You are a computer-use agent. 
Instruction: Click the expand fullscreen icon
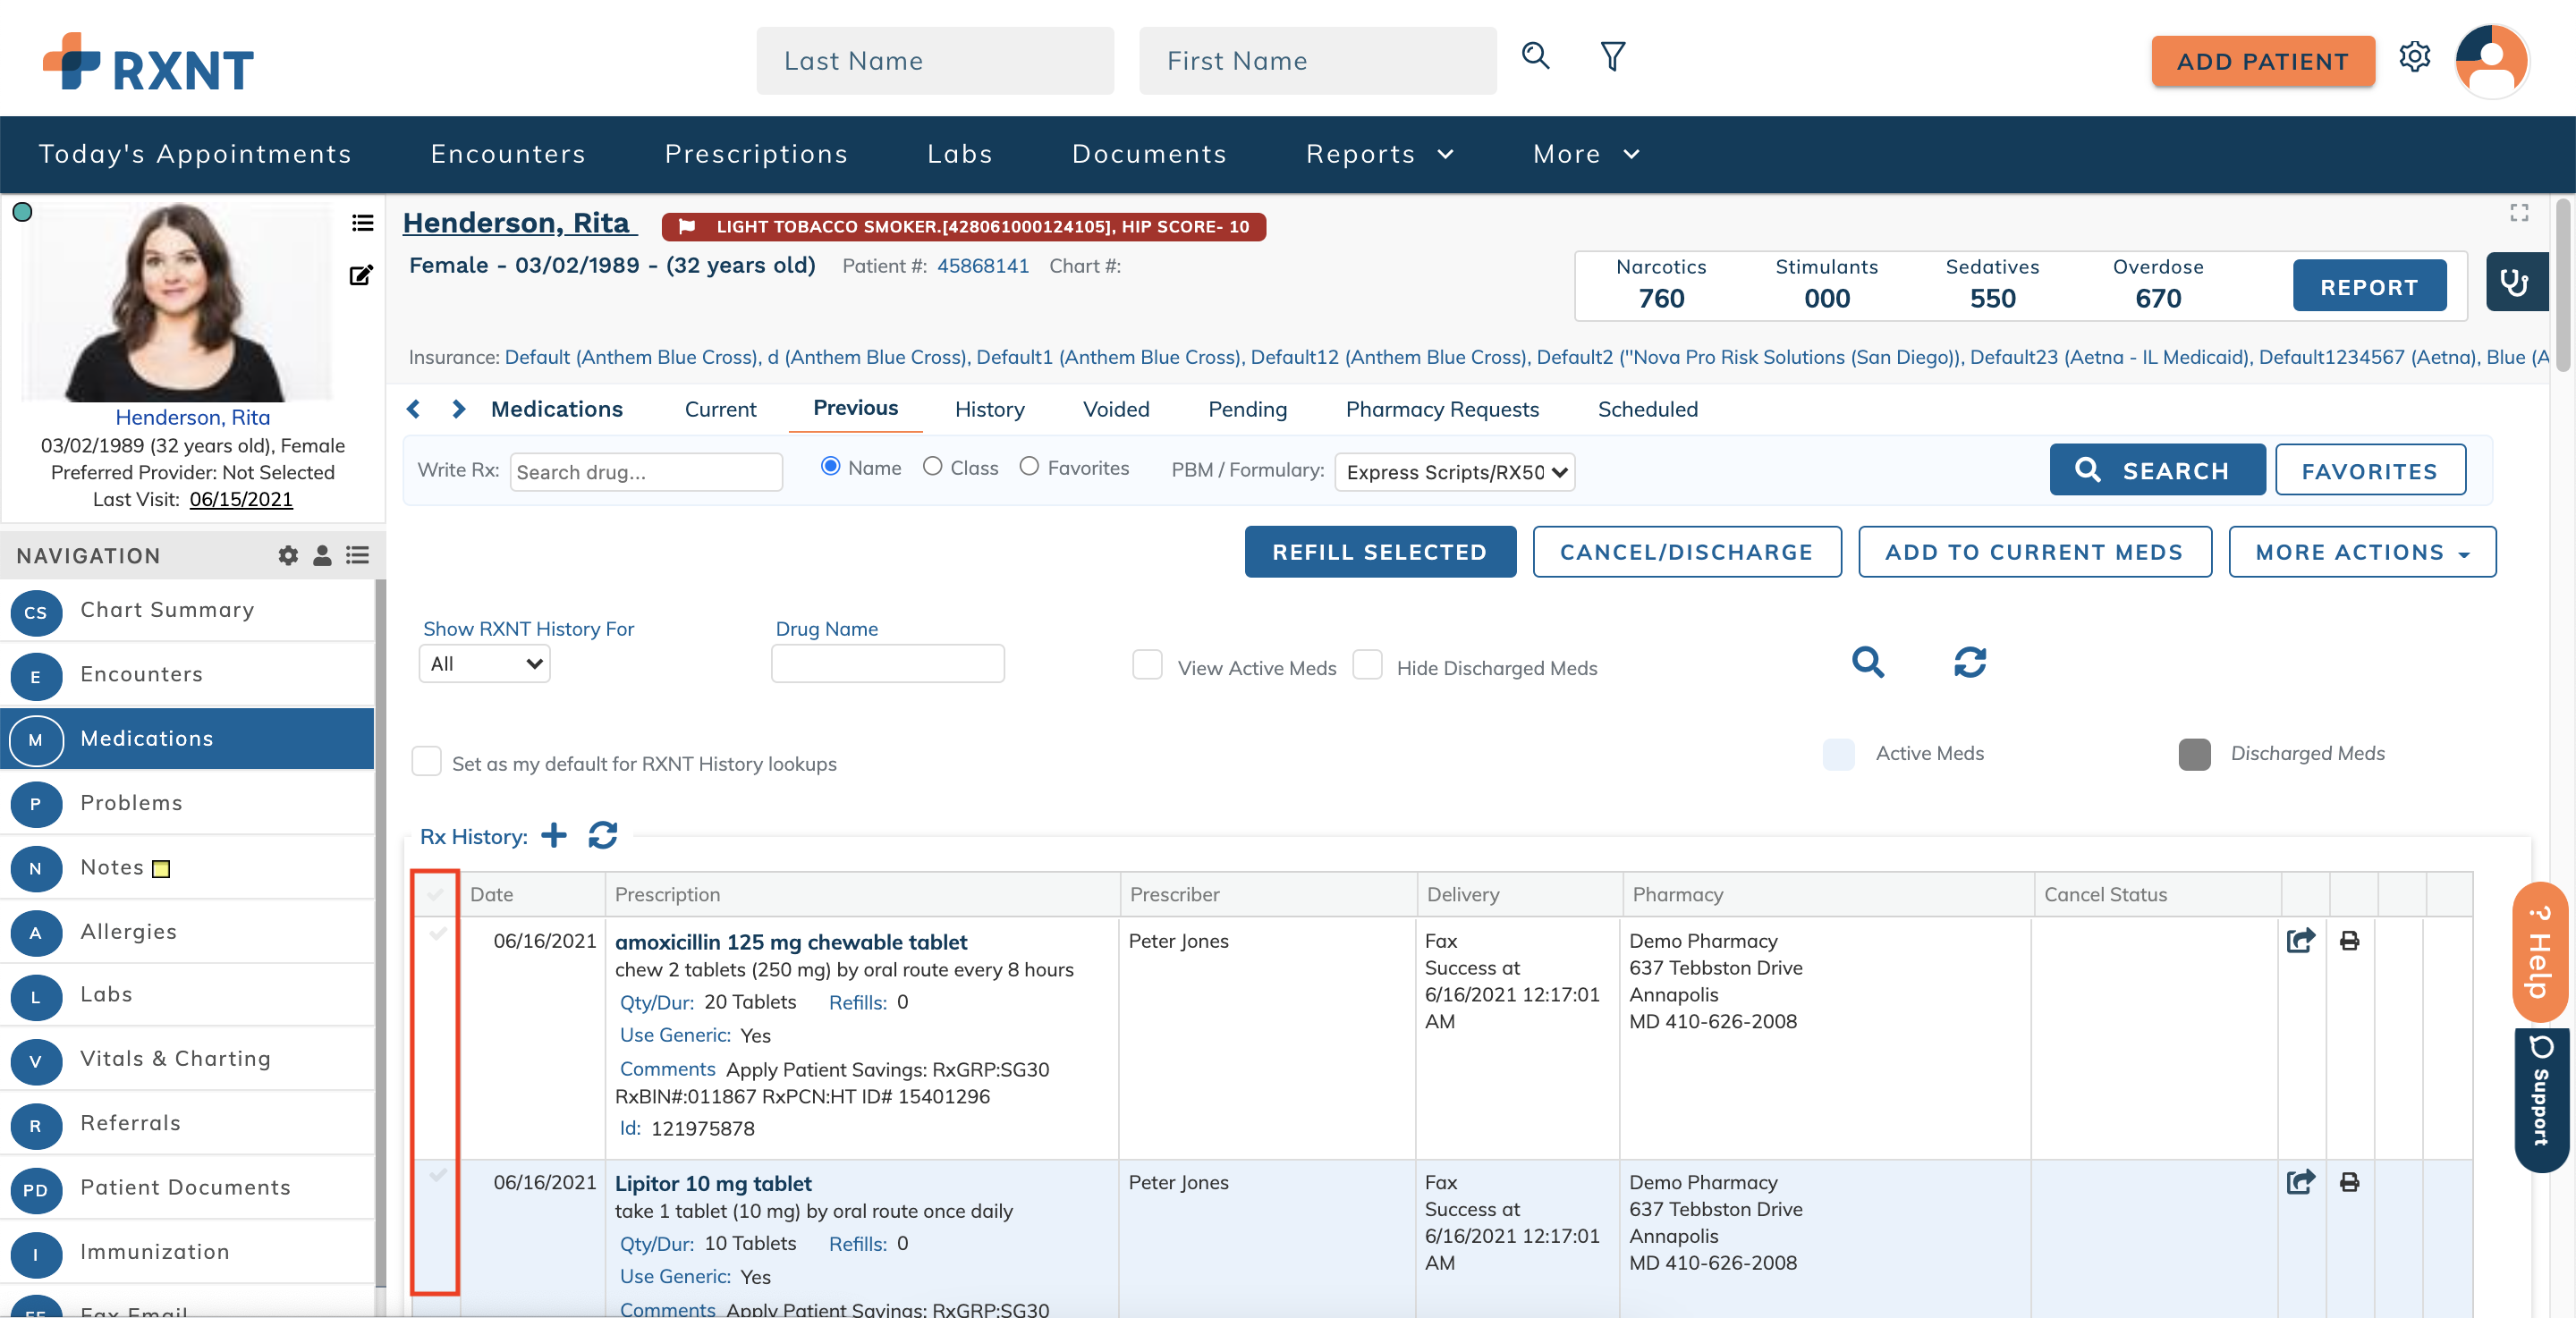(x=2518, y=213)
